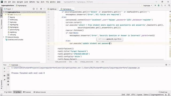
Task: Open the Python Console tool window
Action: click(x=40, y=92)
